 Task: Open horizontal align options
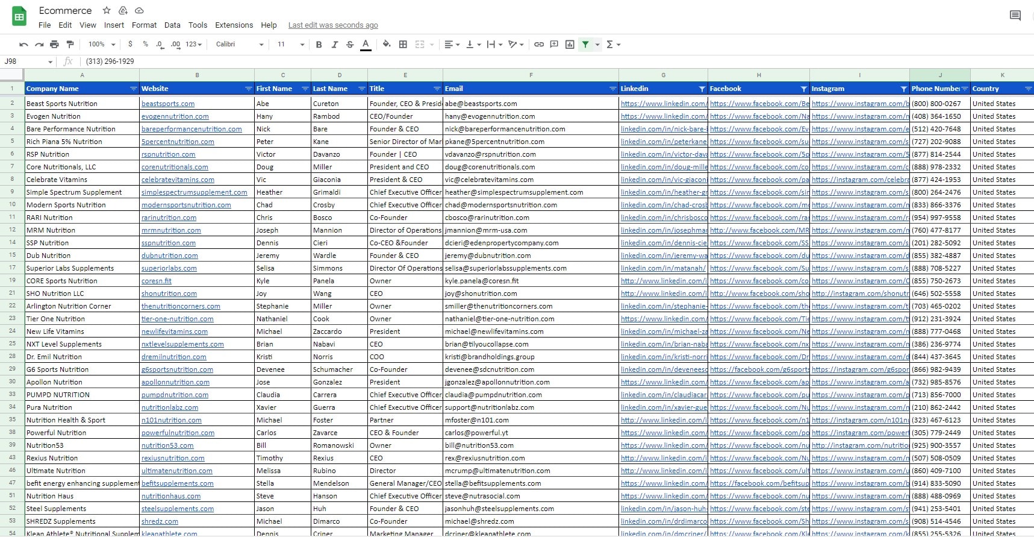point(452,44)
